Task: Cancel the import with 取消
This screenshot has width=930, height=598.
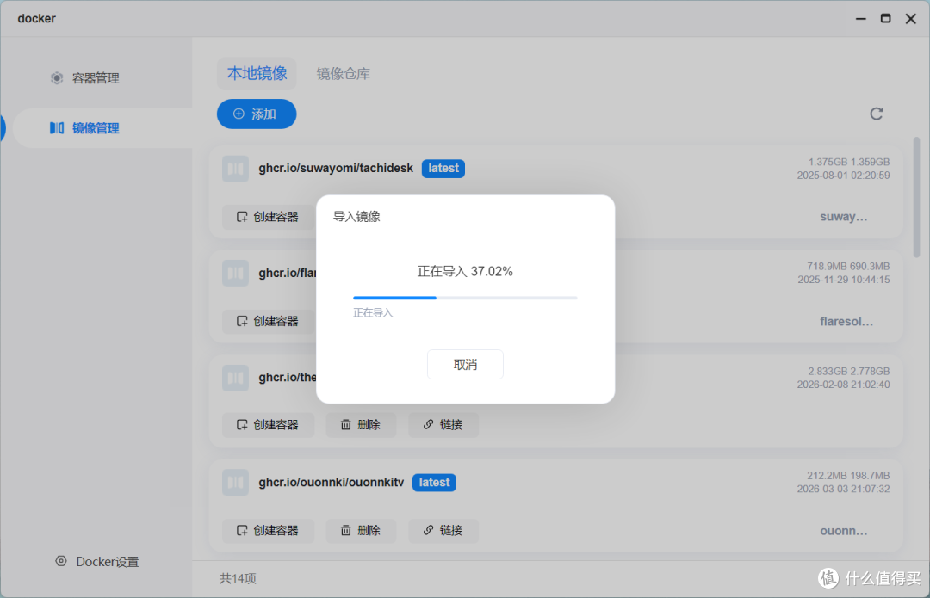Action: [x=465, y=365]
